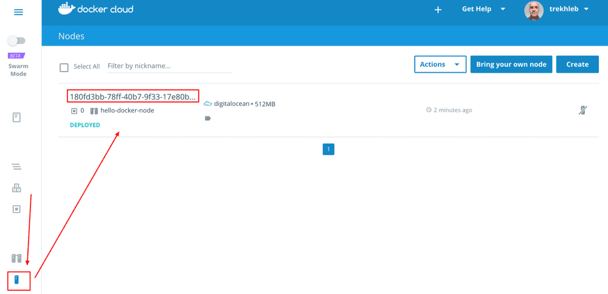Open the Node Clusters sidebar icon
This screenshot has width=608, height=294.
coord(16,258)
